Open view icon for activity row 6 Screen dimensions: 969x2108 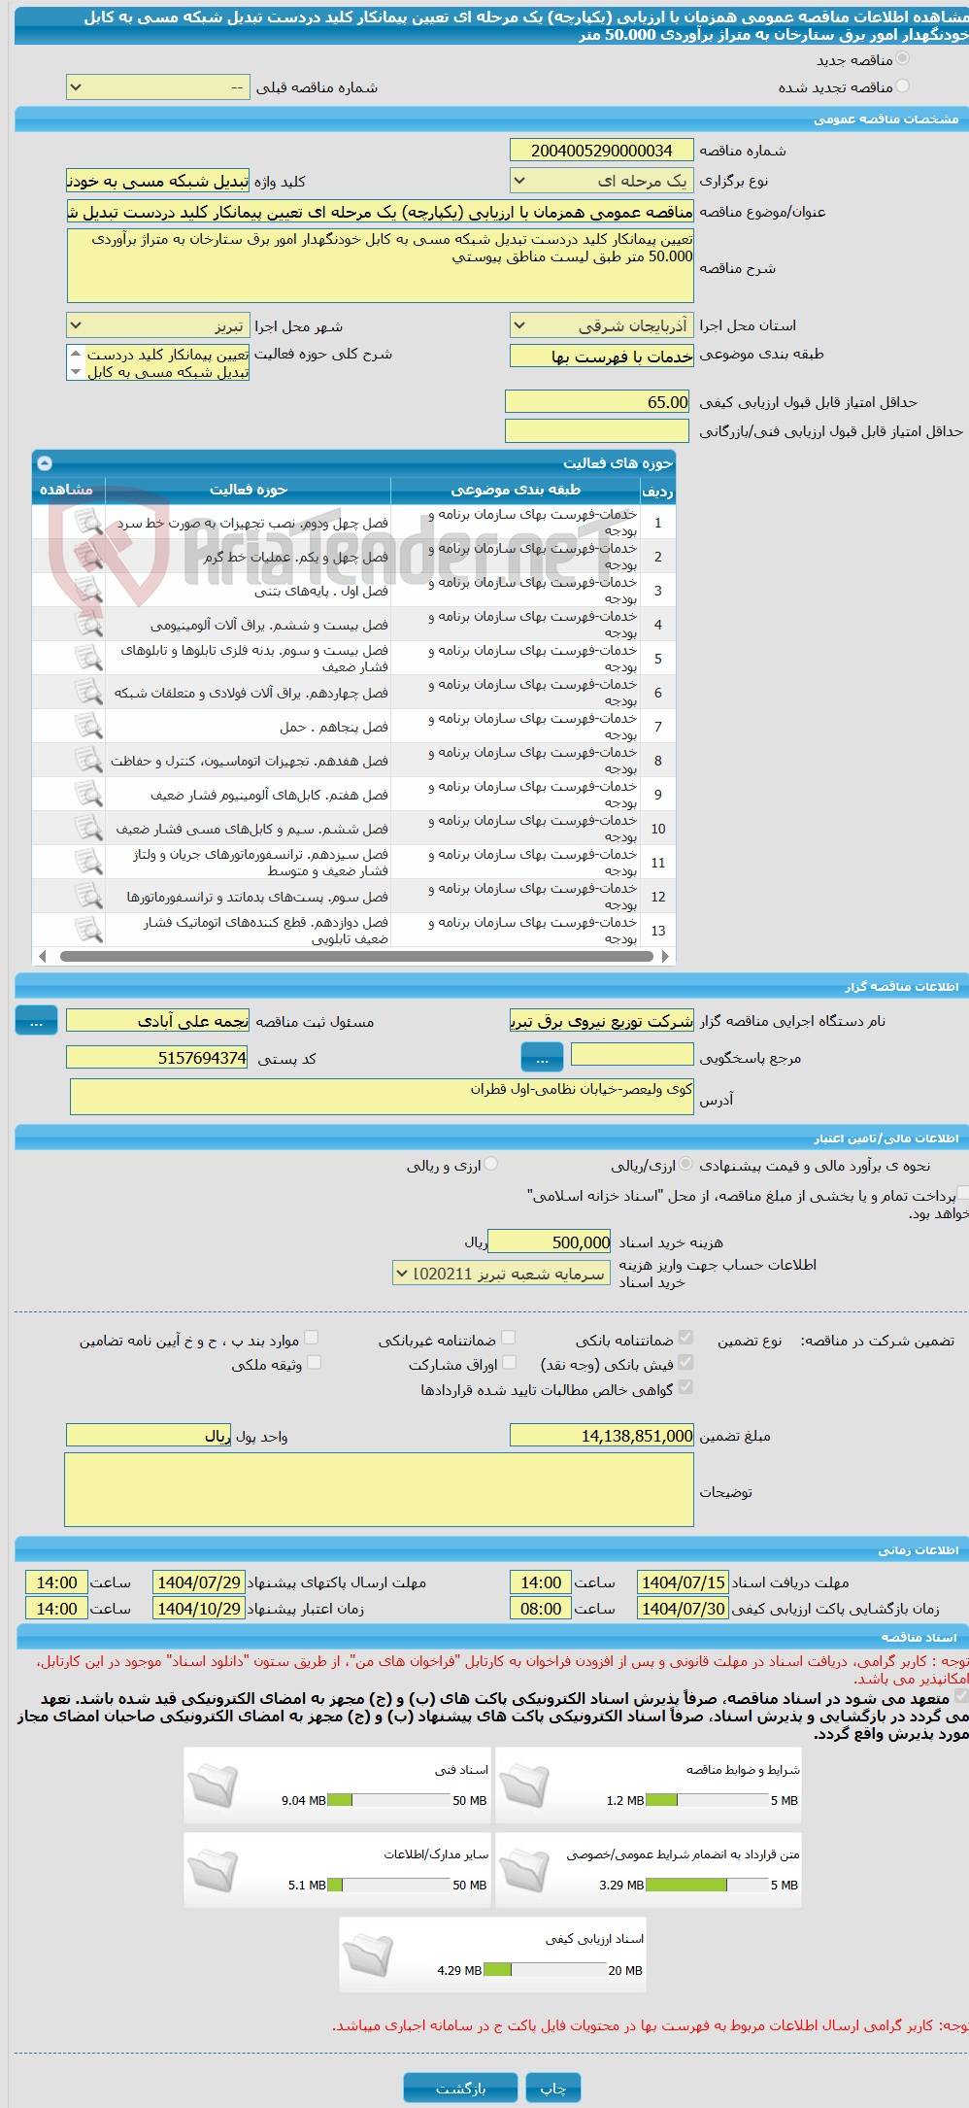(x=88, y=693)
